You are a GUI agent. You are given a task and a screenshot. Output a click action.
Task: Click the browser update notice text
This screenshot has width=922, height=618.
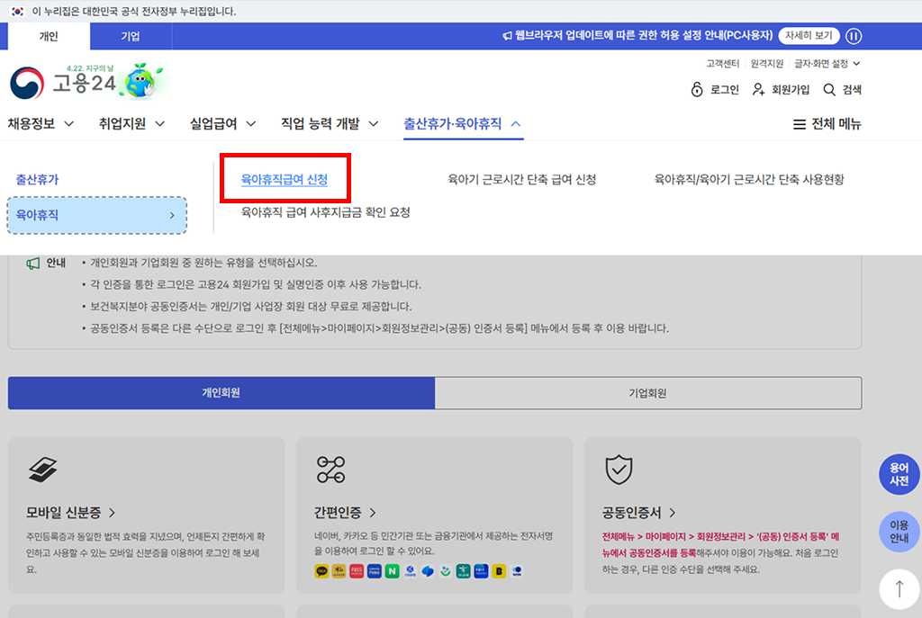644,36
